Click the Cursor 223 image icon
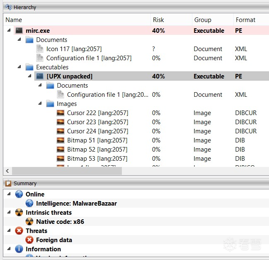This screenshot has height=260, width=269. tap(61, 122)
